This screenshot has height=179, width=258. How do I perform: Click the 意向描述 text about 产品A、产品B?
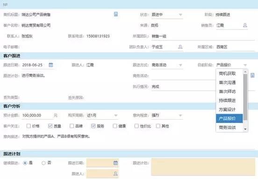56,136
